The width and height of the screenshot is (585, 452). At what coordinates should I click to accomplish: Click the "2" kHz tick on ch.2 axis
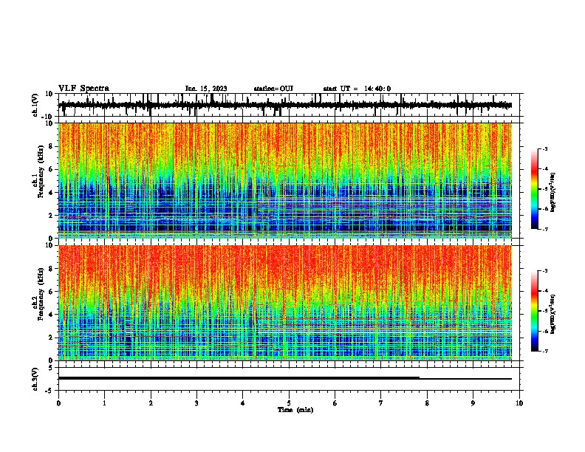click(52, 338)
